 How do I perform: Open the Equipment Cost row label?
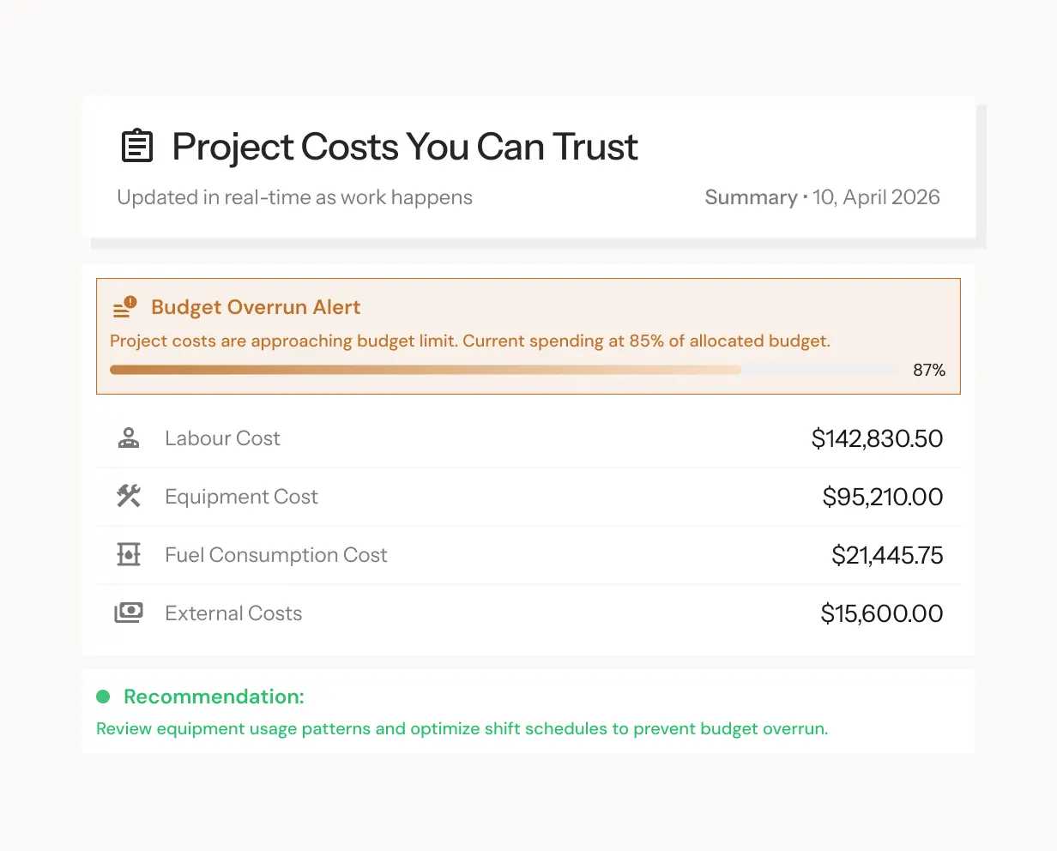241,497
